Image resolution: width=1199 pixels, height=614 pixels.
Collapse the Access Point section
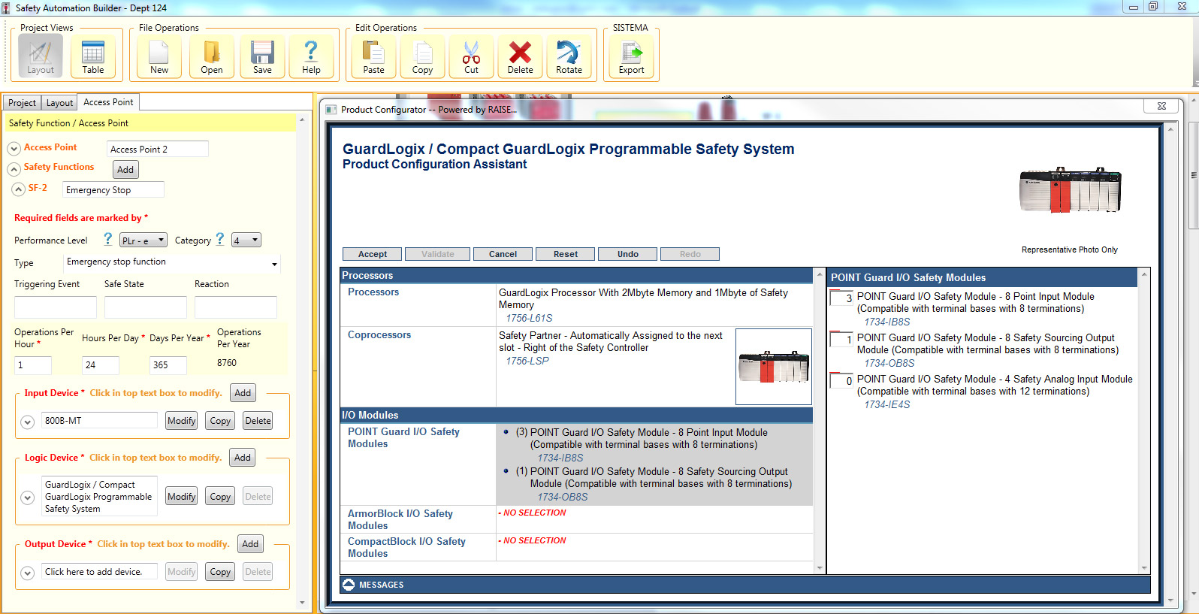coord(14,148)
